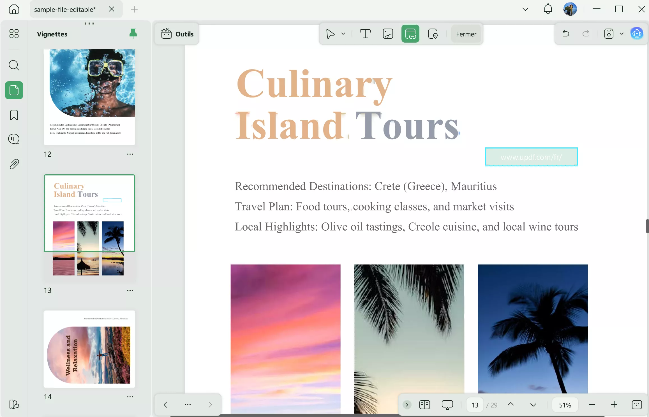Expand the selection tool dropdown arrow

(343, 34)
